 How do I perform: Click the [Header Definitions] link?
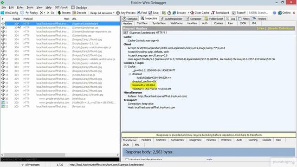click(281, 28)
